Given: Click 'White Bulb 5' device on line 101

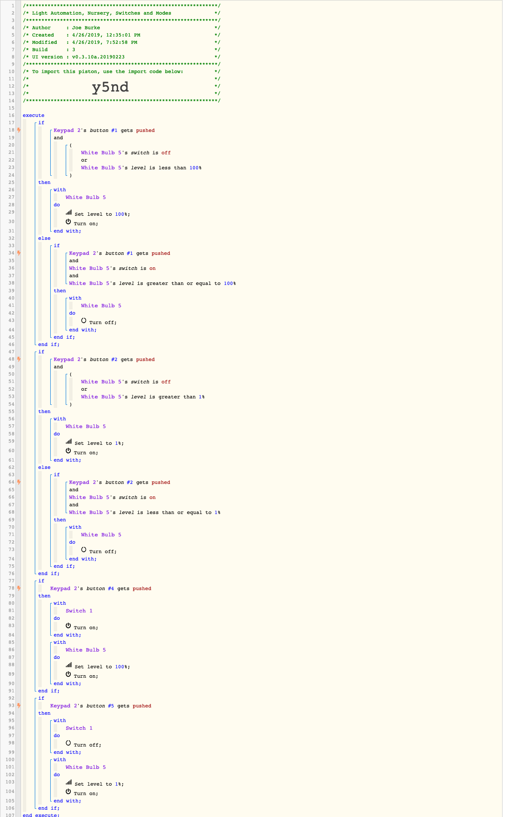Looking at the screenshot, I should (x=85, y=767).
